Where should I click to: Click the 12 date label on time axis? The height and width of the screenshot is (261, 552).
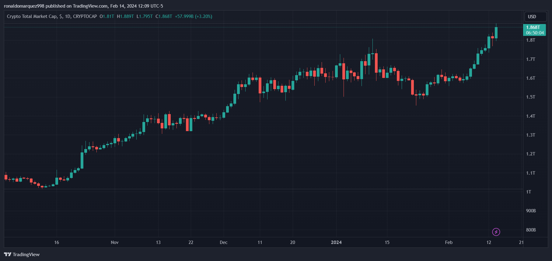pyautogui.click(x=489, y=242)
